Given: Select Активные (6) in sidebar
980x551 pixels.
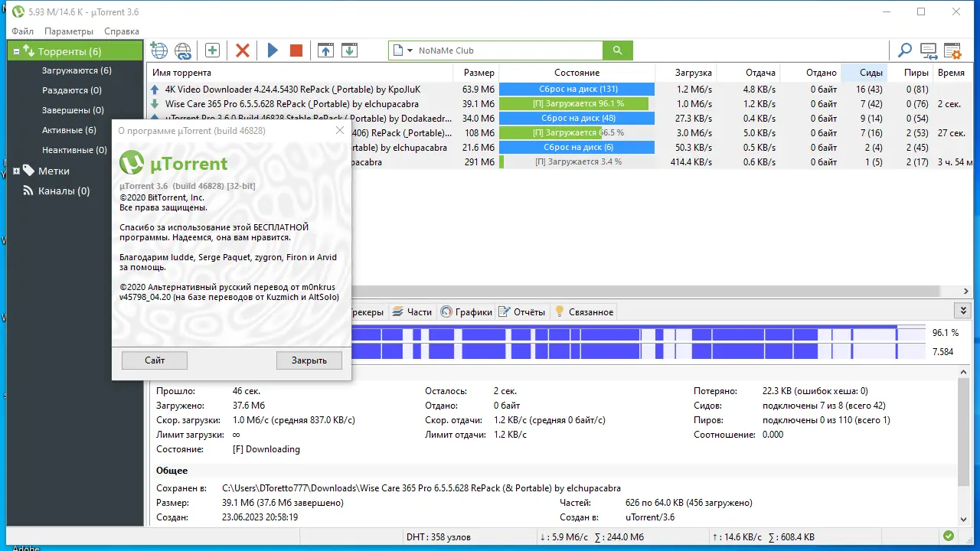Looking at the screenshot, I should pyautogui.click(x=69, y=130).
